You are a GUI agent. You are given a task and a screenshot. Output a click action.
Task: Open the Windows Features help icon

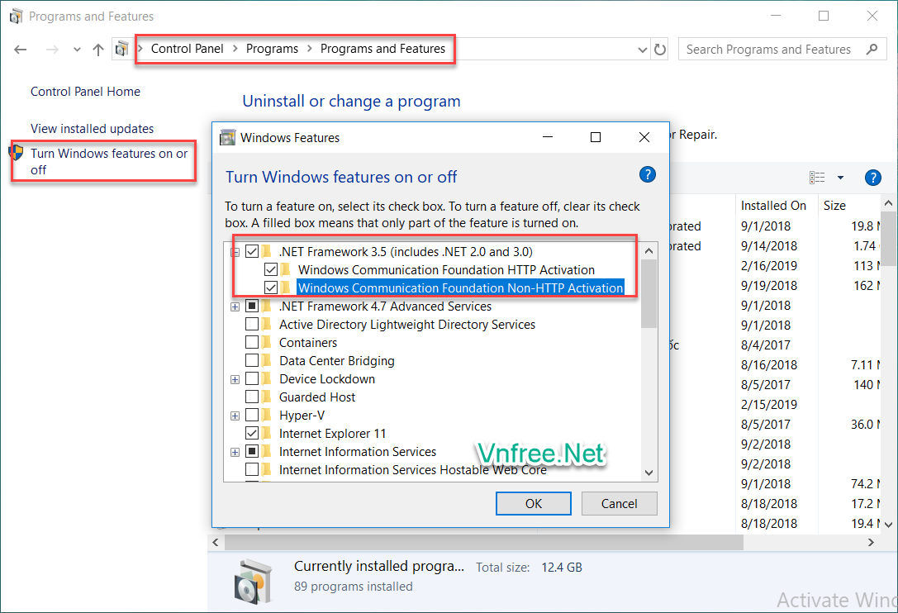point(648,174)
